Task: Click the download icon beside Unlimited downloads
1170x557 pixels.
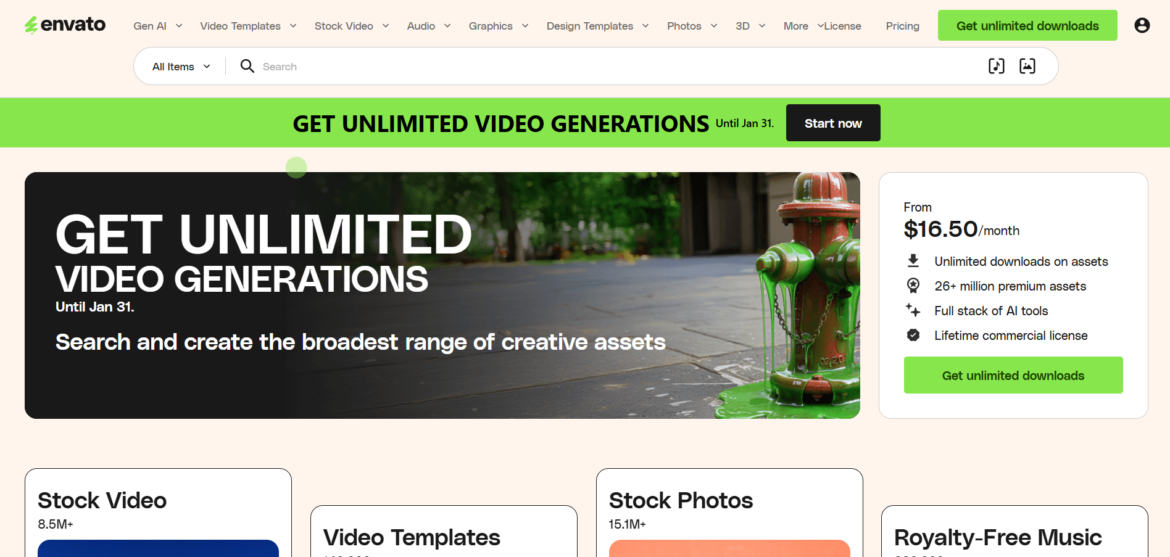Action: coord(913,261)
